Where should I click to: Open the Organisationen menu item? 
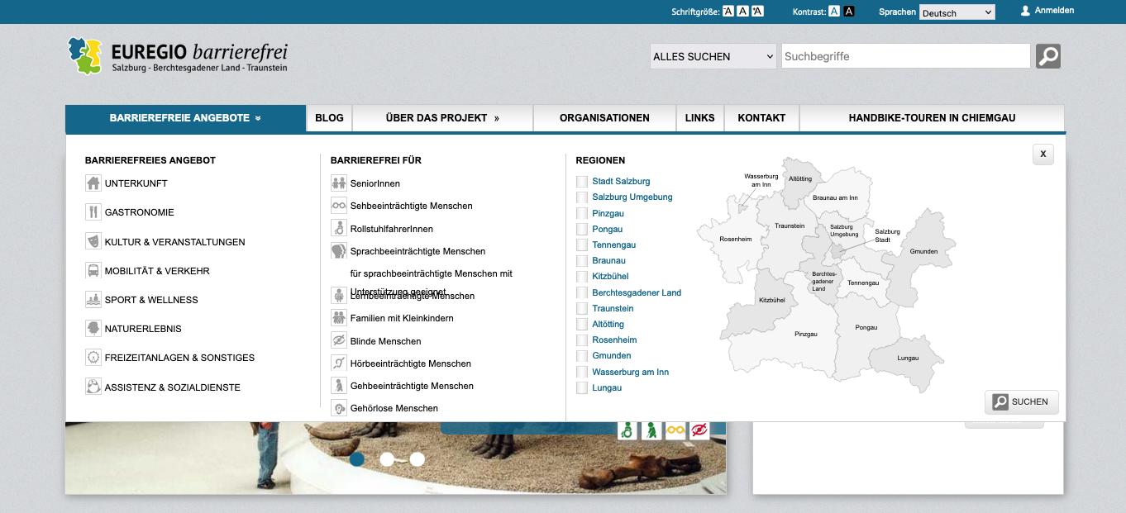click(x=604, y=118)
